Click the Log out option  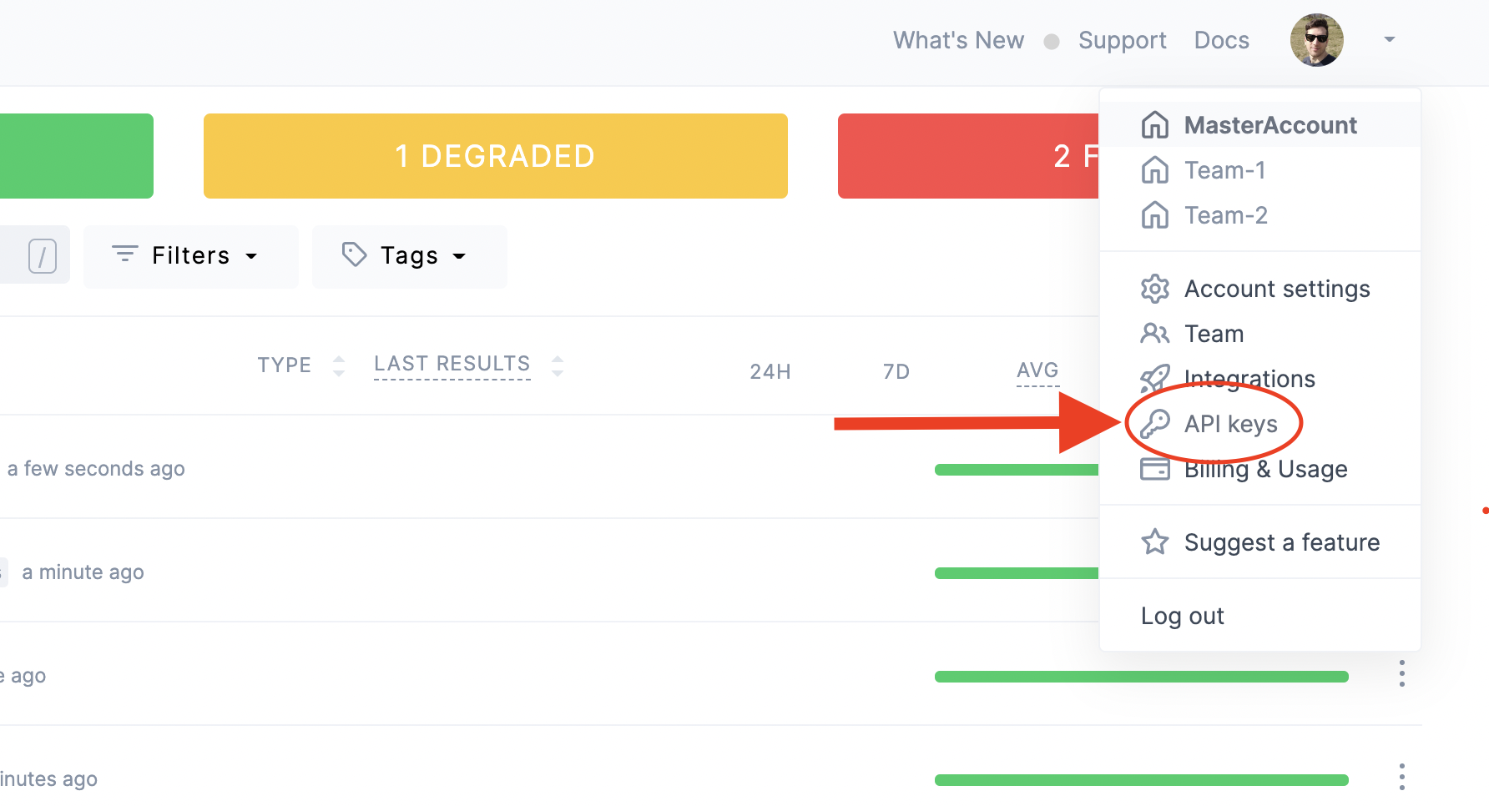1182,615
